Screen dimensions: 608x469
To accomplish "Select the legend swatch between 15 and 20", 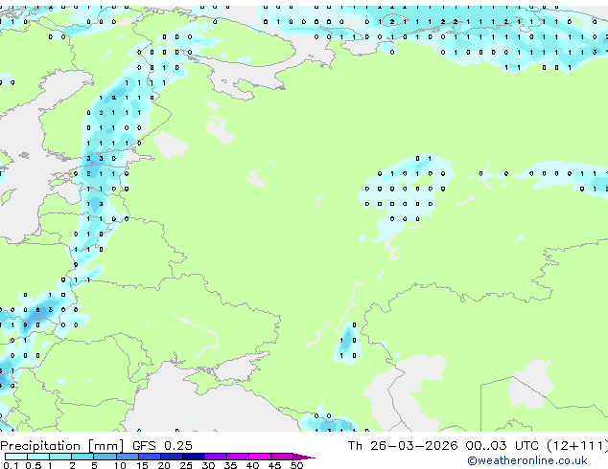I will click(149, 457).
